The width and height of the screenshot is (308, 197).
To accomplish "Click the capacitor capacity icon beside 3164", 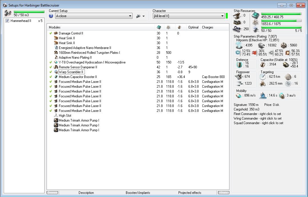I will click(x=263, y=65).
